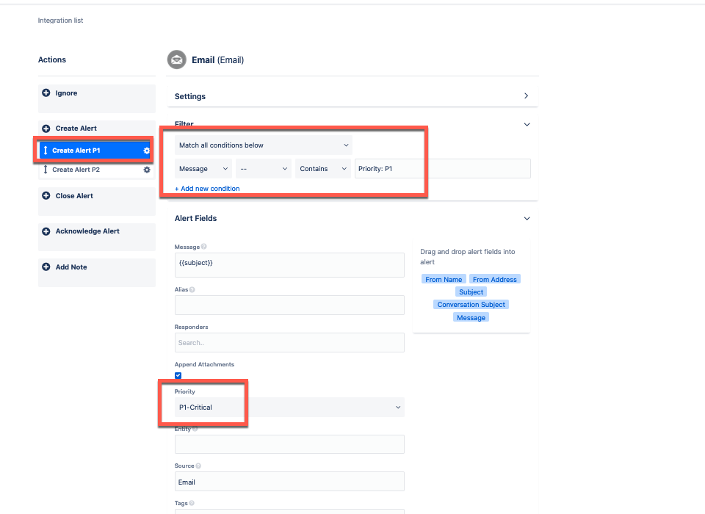Click the Entity input field
Image resolution: width=705 pixels, height=514 pixels.
(x=289, y=444)
